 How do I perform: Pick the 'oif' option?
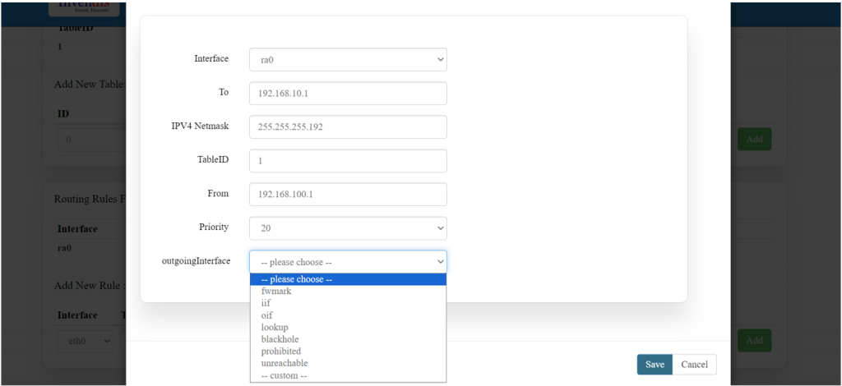[266, 315]
